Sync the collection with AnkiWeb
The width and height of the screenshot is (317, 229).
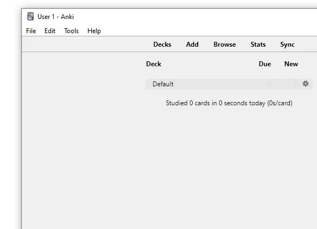click(287, 44)
